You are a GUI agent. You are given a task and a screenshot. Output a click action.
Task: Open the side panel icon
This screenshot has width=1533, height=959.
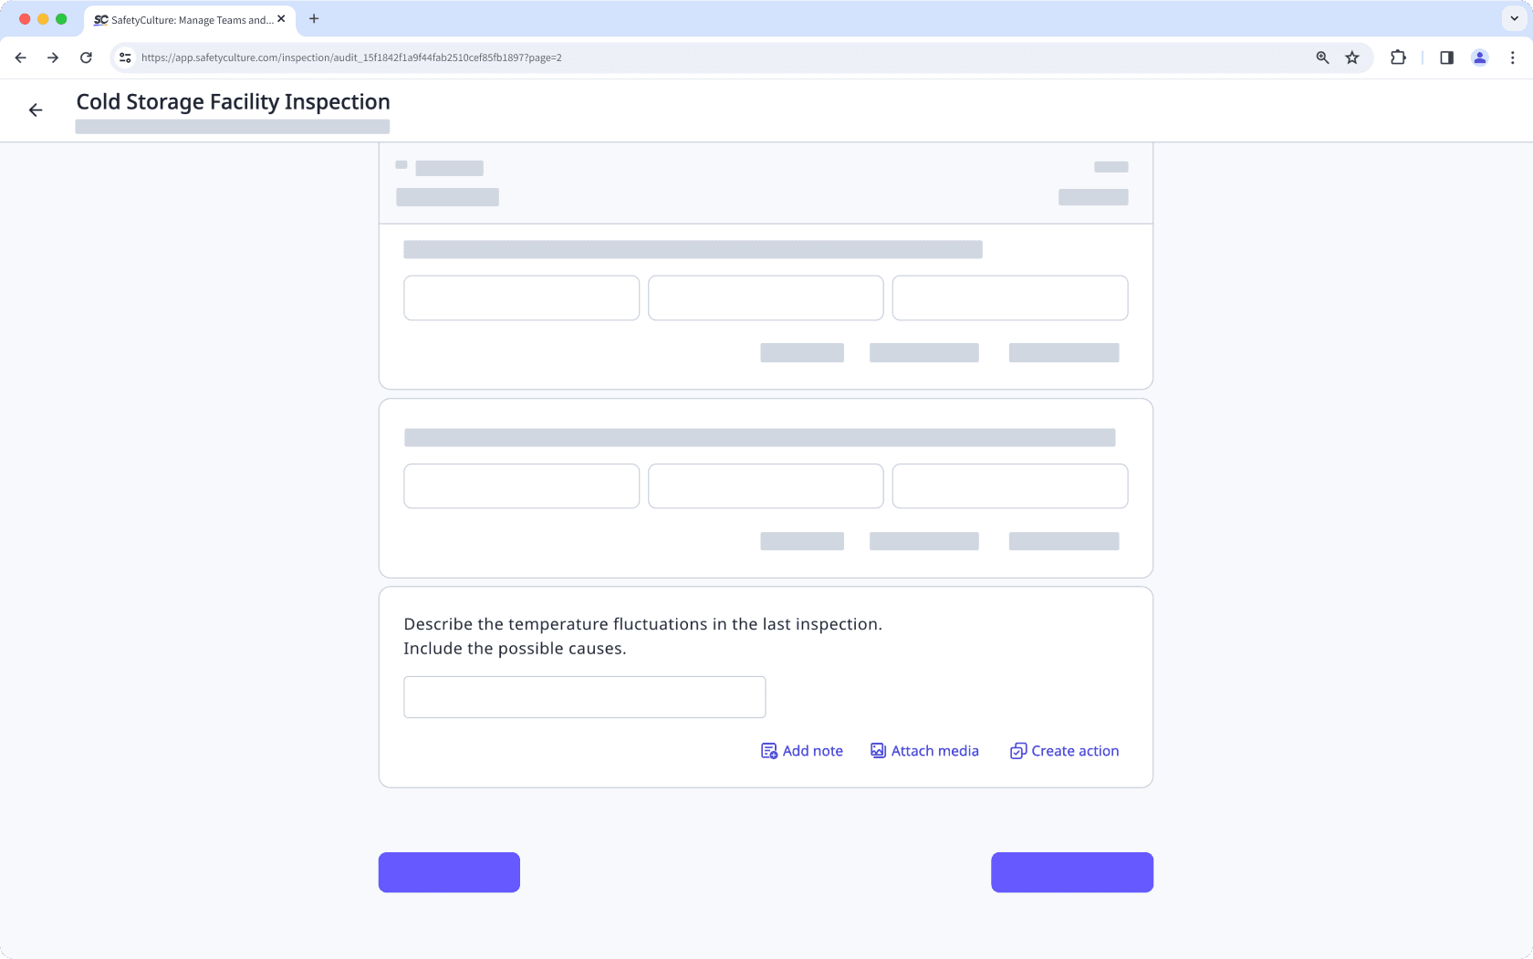point(1445,57)
